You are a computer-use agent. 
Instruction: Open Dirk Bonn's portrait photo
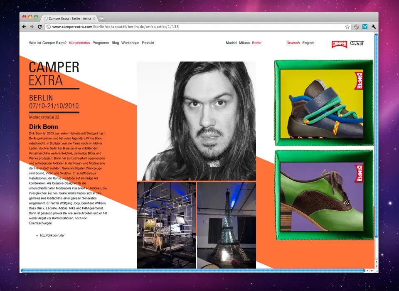coord(197,121)
